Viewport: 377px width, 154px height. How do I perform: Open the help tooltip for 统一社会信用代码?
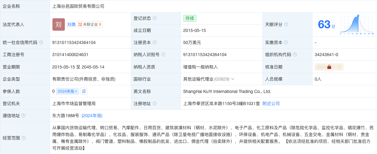pyautogui.click(x=41, y=42)
